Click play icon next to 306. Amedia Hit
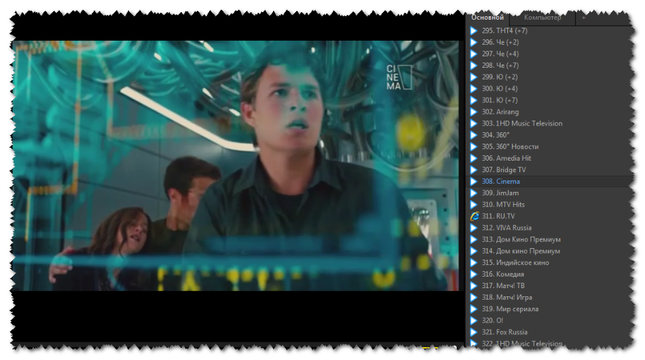Viewport: 645px width, 360px height. tap(474, 158)
